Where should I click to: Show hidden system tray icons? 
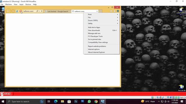click(x=159, y=101)
